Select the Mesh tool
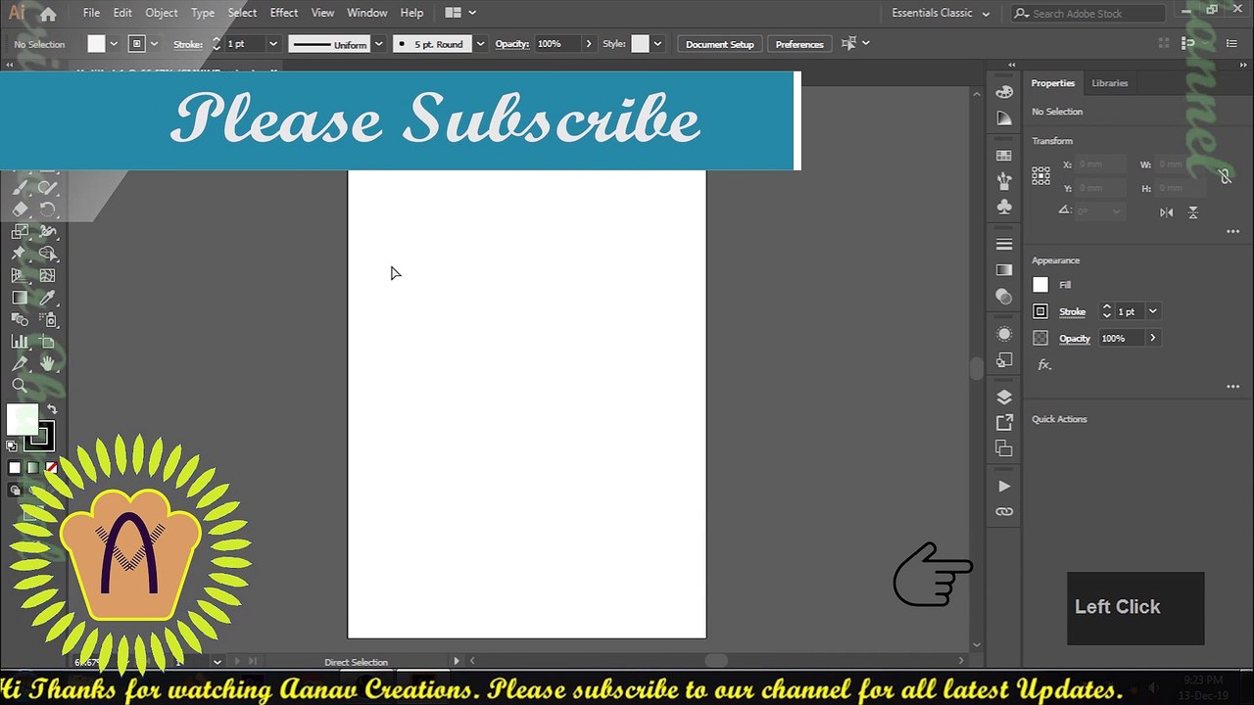The width and height of the screenshot is (1254, 705). [x=47, y=276]
